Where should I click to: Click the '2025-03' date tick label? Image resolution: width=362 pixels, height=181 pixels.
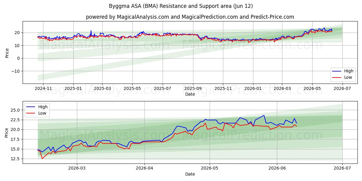pos(102,88)
